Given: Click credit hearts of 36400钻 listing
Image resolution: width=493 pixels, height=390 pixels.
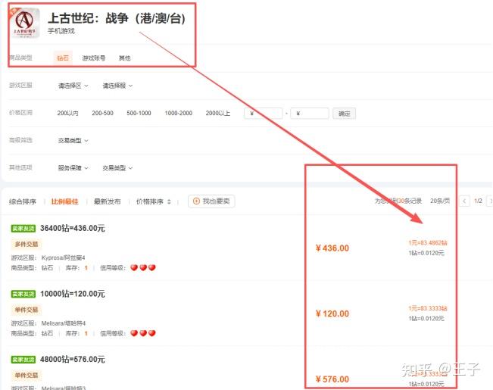Looking at the screenshot, I should click(x=143, y=267).
